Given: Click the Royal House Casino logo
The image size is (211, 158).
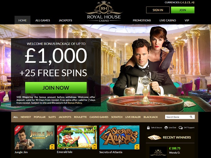Looking at the screenshot, I should tap(104, 11).
